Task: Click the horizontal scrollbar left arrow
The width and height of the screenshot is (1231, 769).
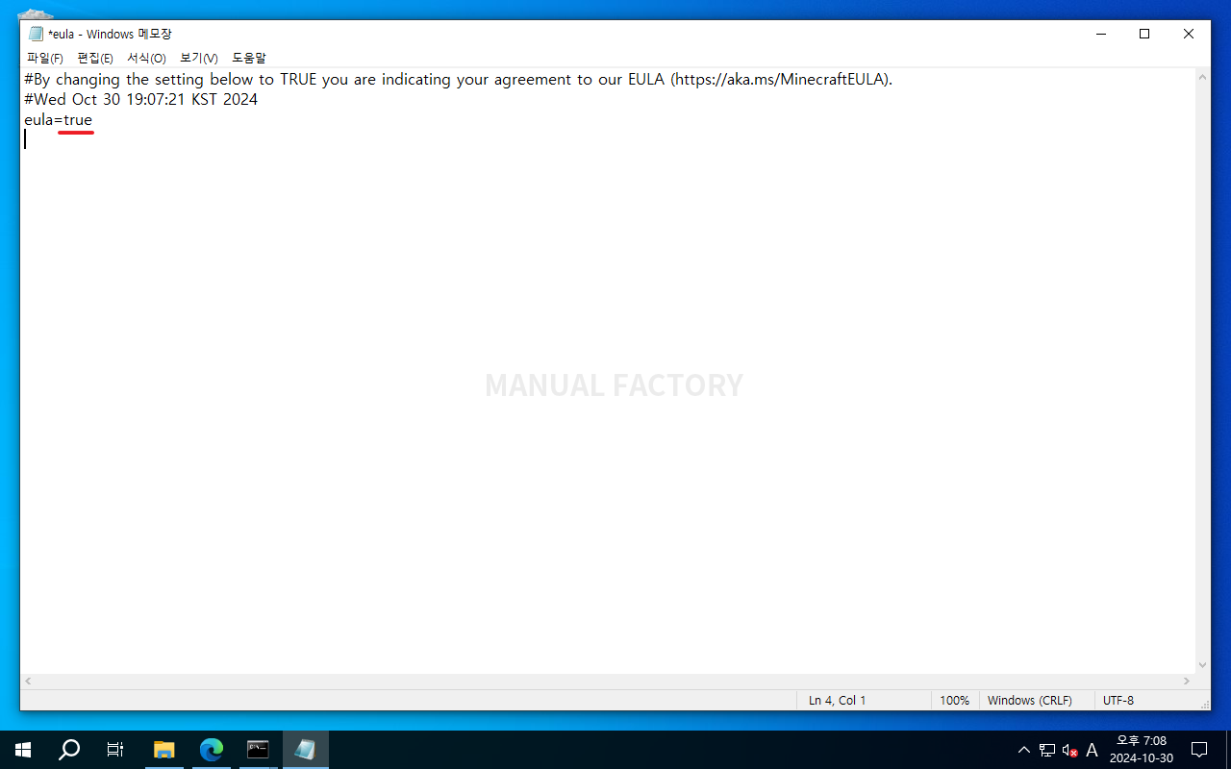Action: point(28,682)
